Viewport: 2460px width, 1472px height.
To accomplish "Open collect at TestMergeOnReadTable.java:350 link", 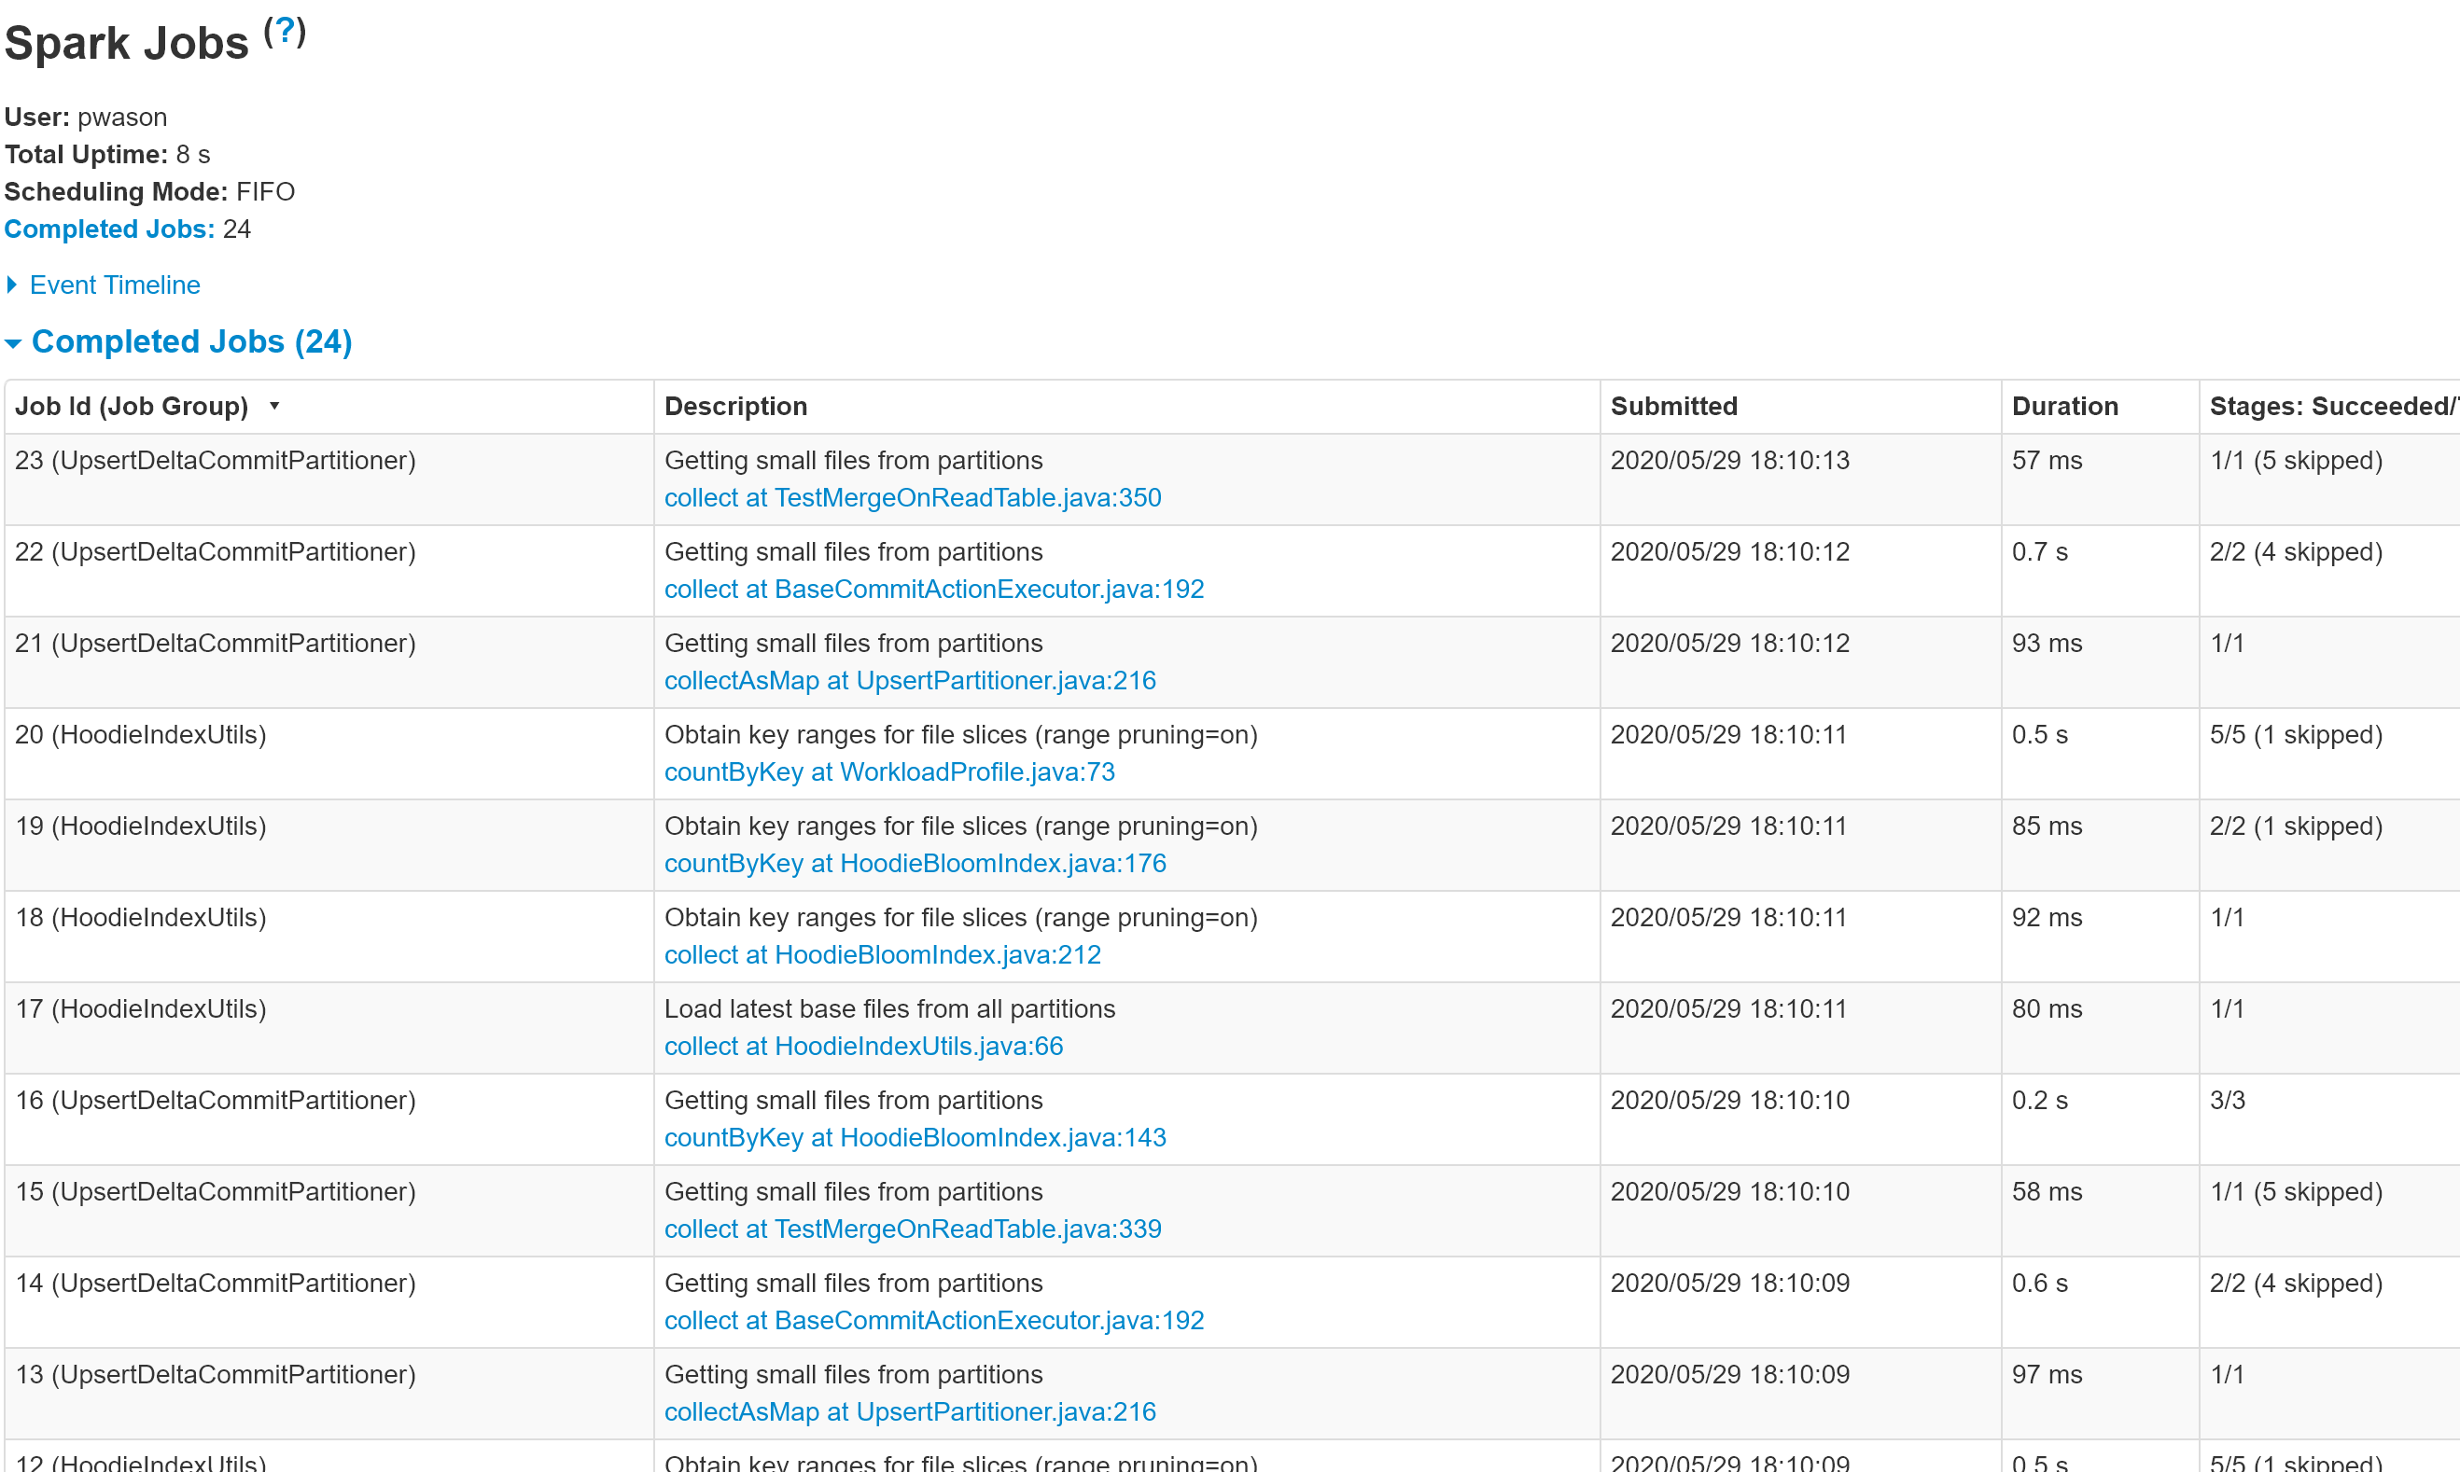I will (912, 498).
